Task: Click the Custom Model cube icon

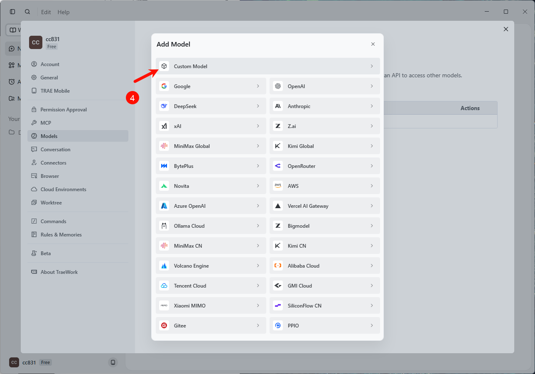Action: click(164, 66)
